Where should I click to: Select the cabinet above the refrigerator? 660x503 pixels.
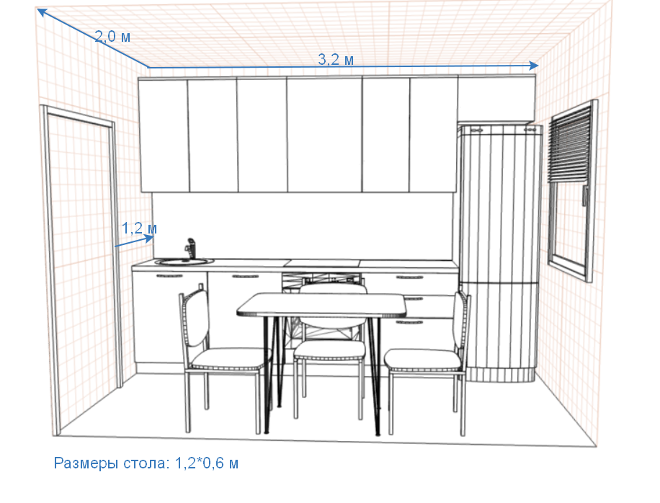coord(496,98)
